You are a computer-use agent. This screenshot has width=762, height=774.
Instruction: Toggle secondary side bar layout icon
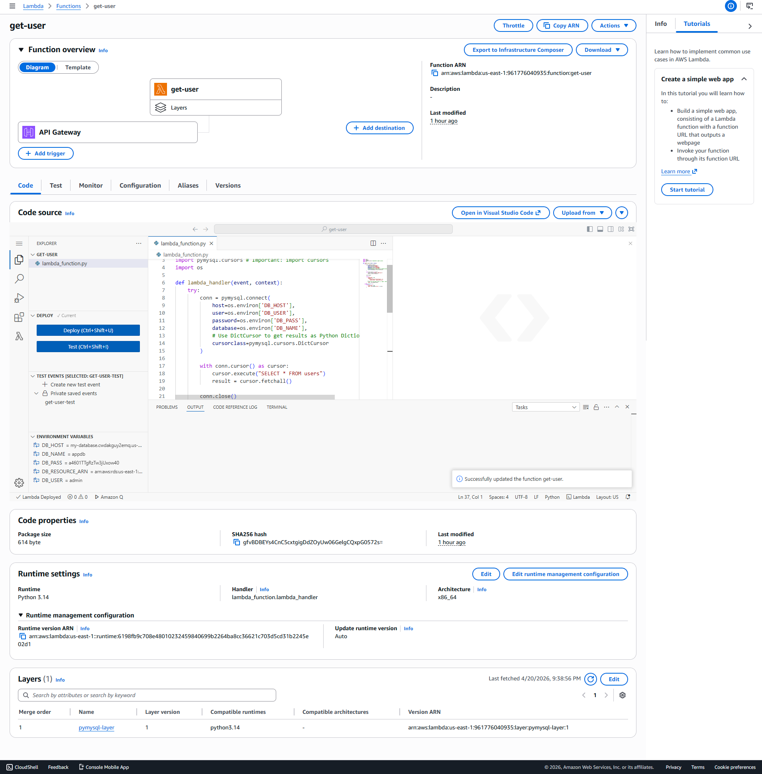click(610, 229)
